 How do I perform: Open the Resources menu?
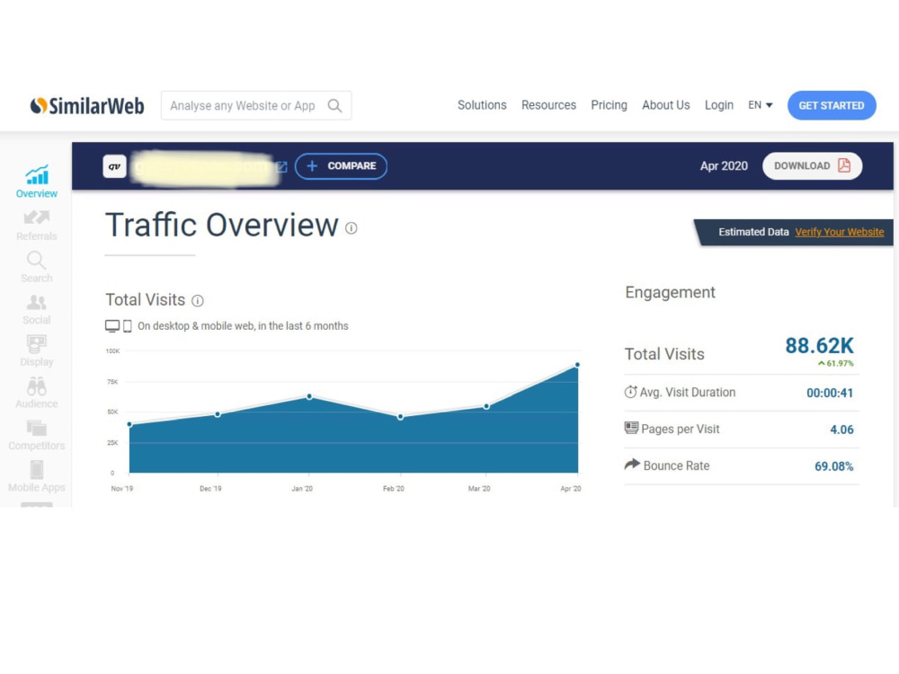point(548,105)
